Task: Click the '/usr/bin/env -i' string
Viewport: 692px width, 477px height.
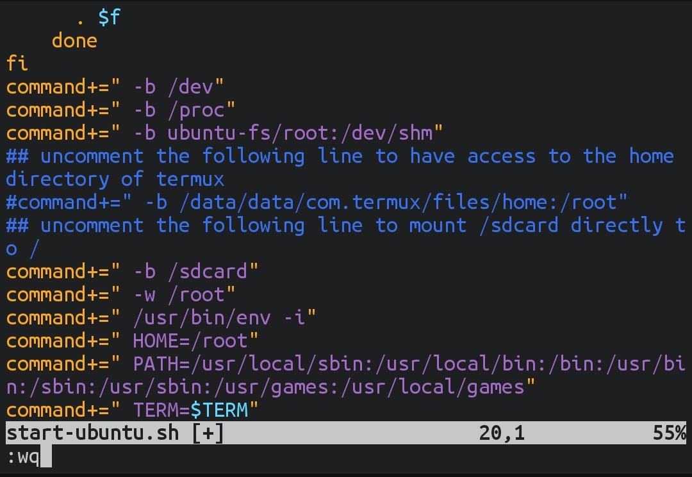Action: (x=224, y=317)
